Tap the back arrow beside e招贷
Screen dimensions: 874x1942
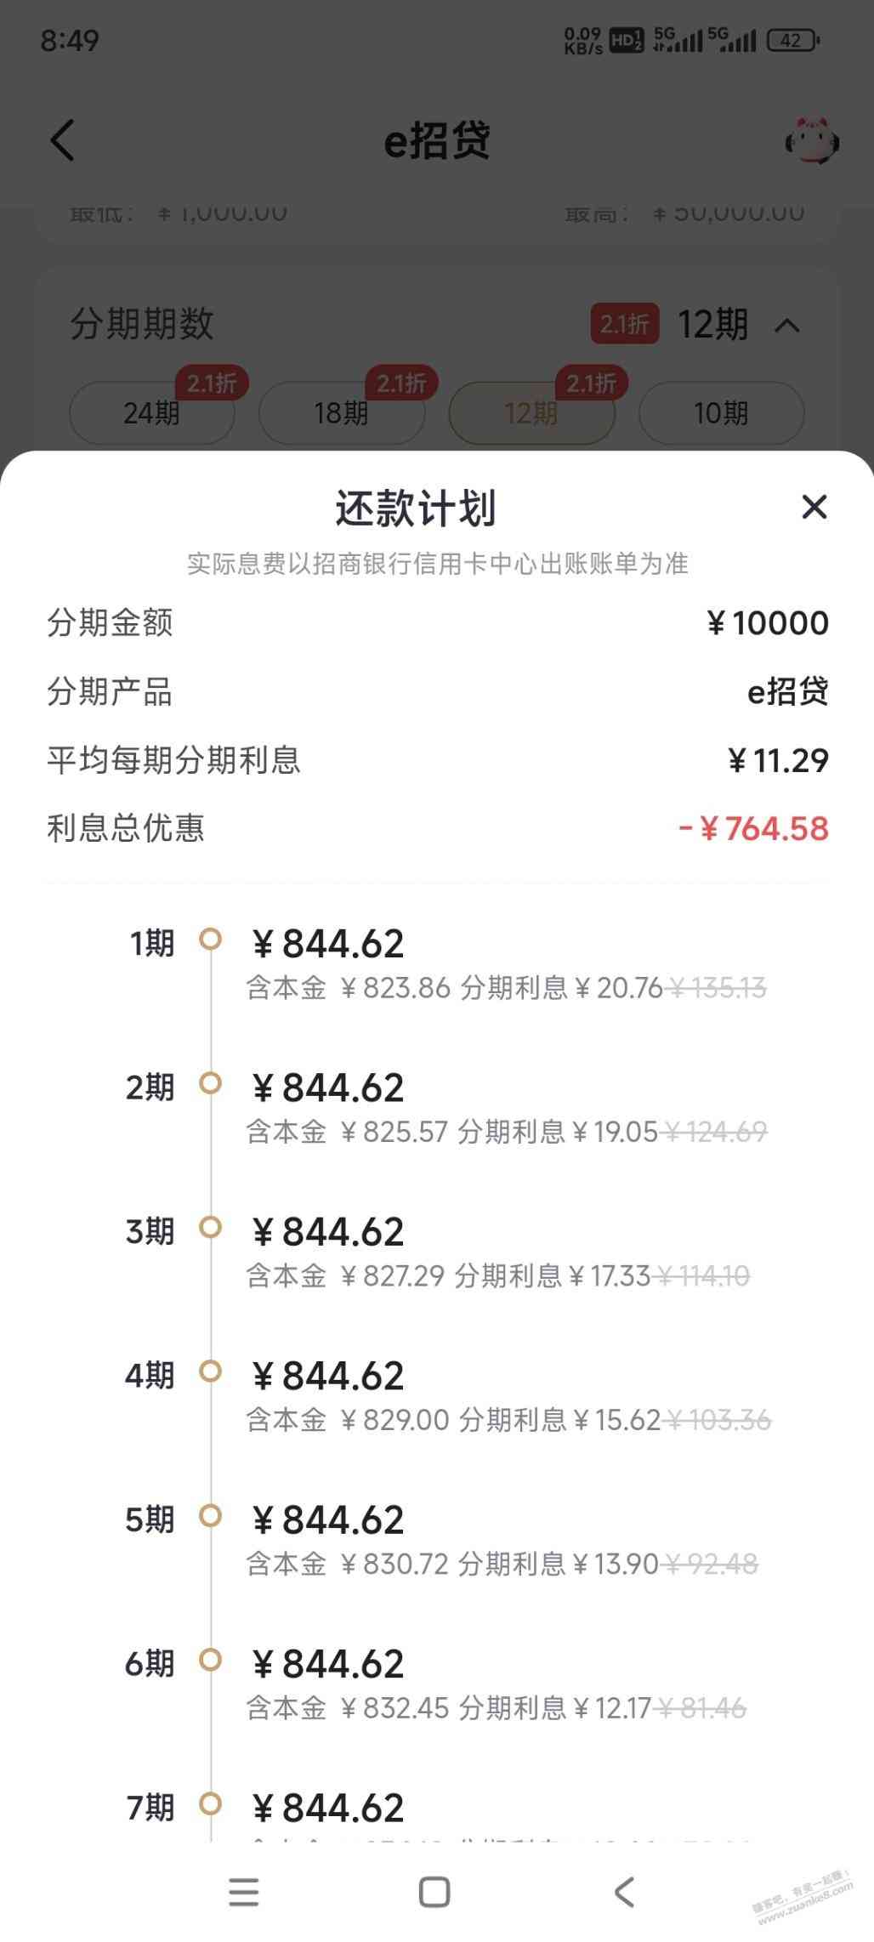[x=63, y=139]
